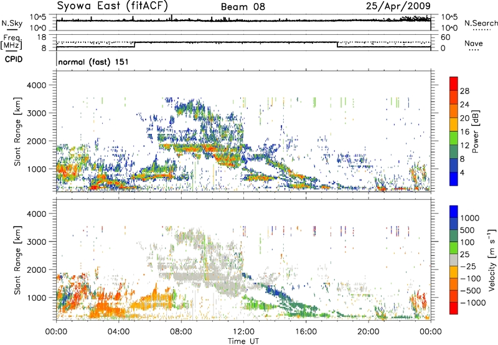Click the 'normal (fast) 151' CPID text
This screenshot has width=498, height=345.
[93, 62]
